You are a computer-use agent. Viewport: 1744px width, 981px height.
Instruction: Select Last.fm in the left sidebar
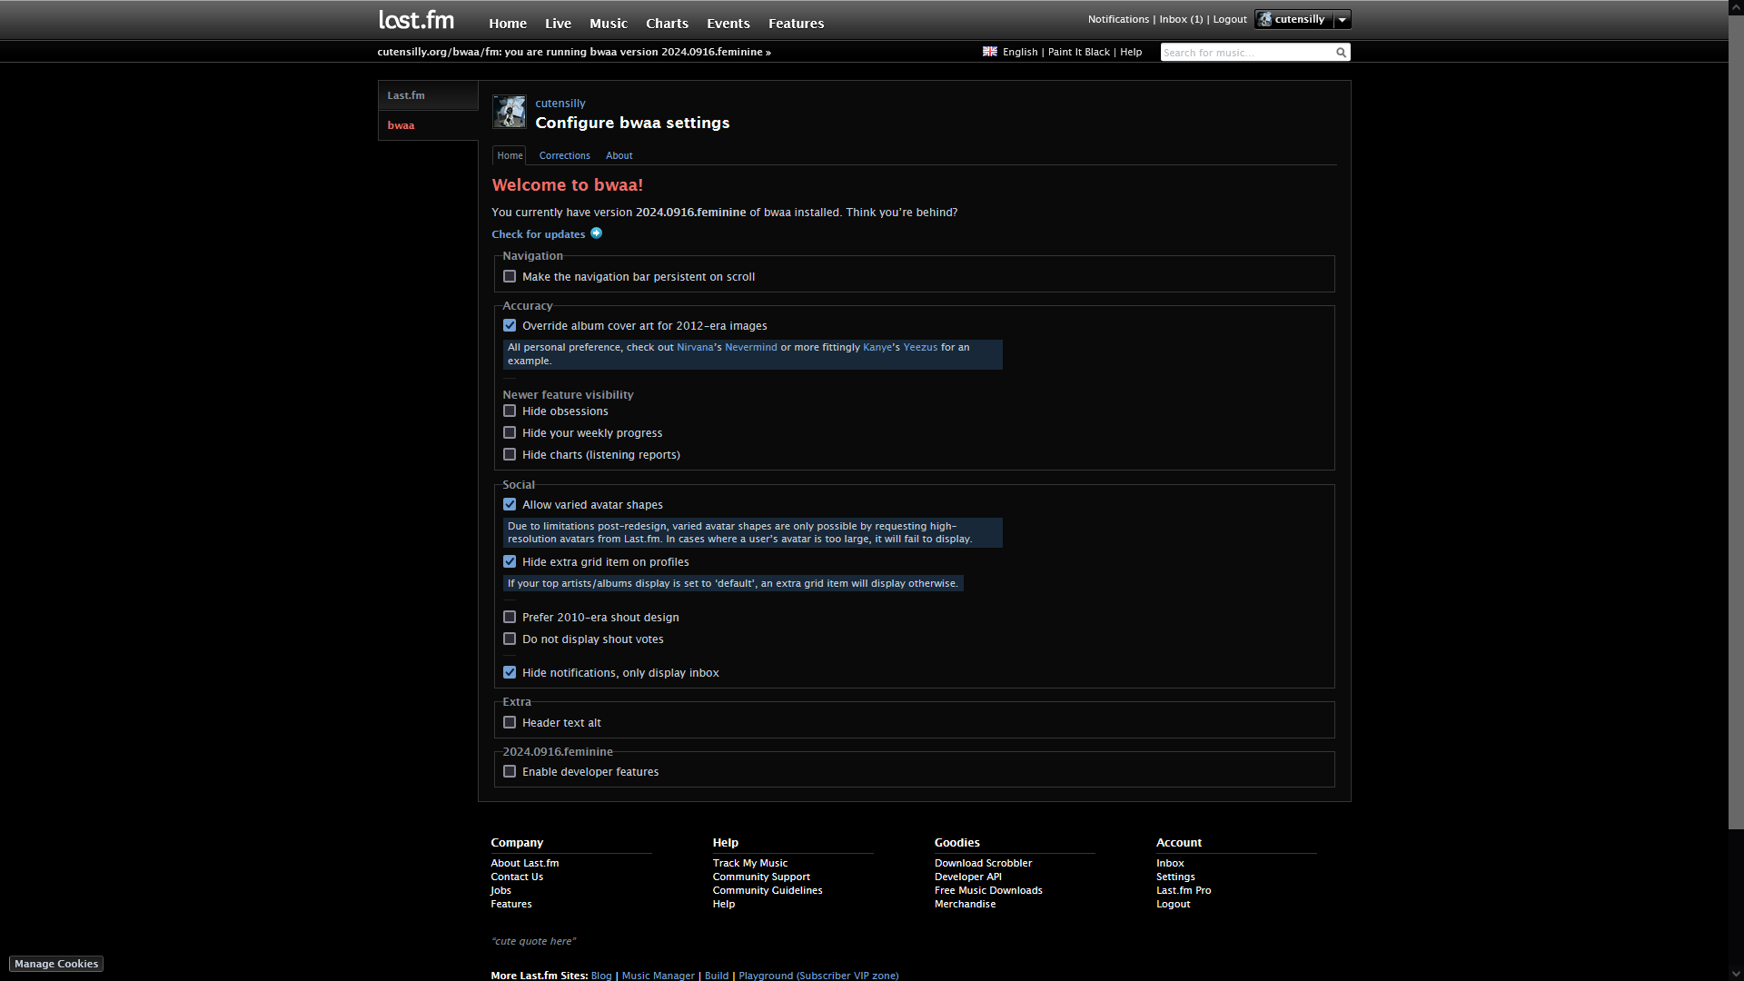pos(406,95)
